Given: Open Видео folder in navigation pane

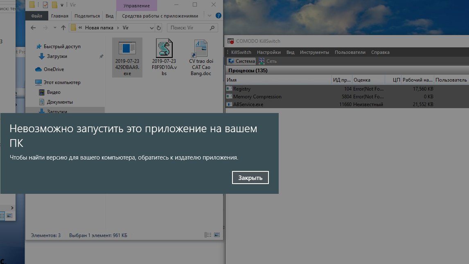Looking at the screenshot, I should (x=54, y=92).
